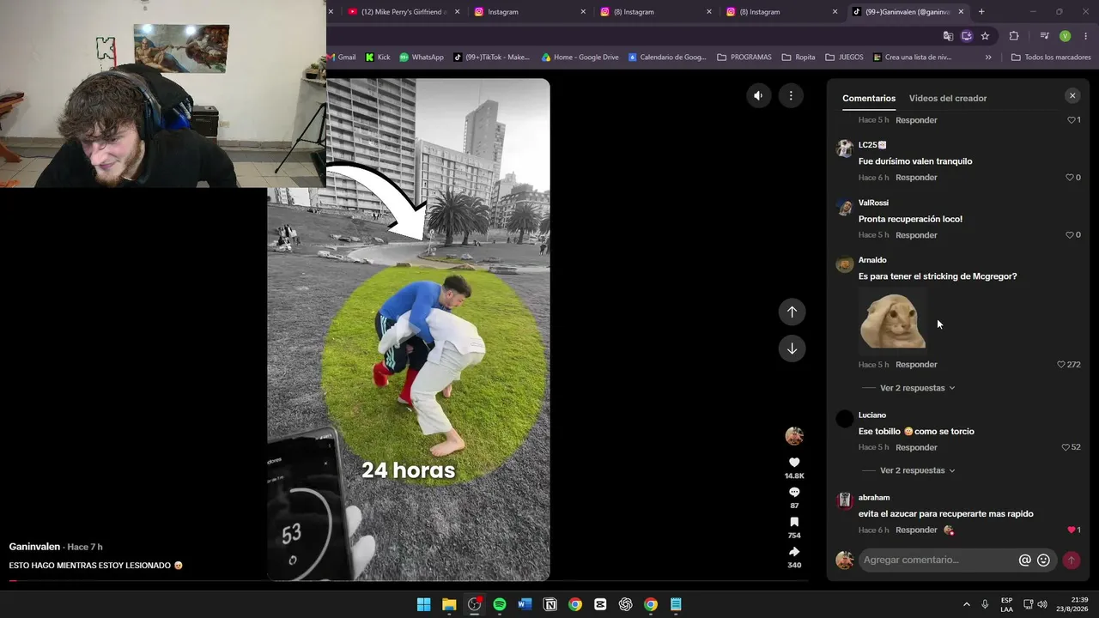Like ValRossi's comment
The image size is (1099, 618).
[1070, 235]
